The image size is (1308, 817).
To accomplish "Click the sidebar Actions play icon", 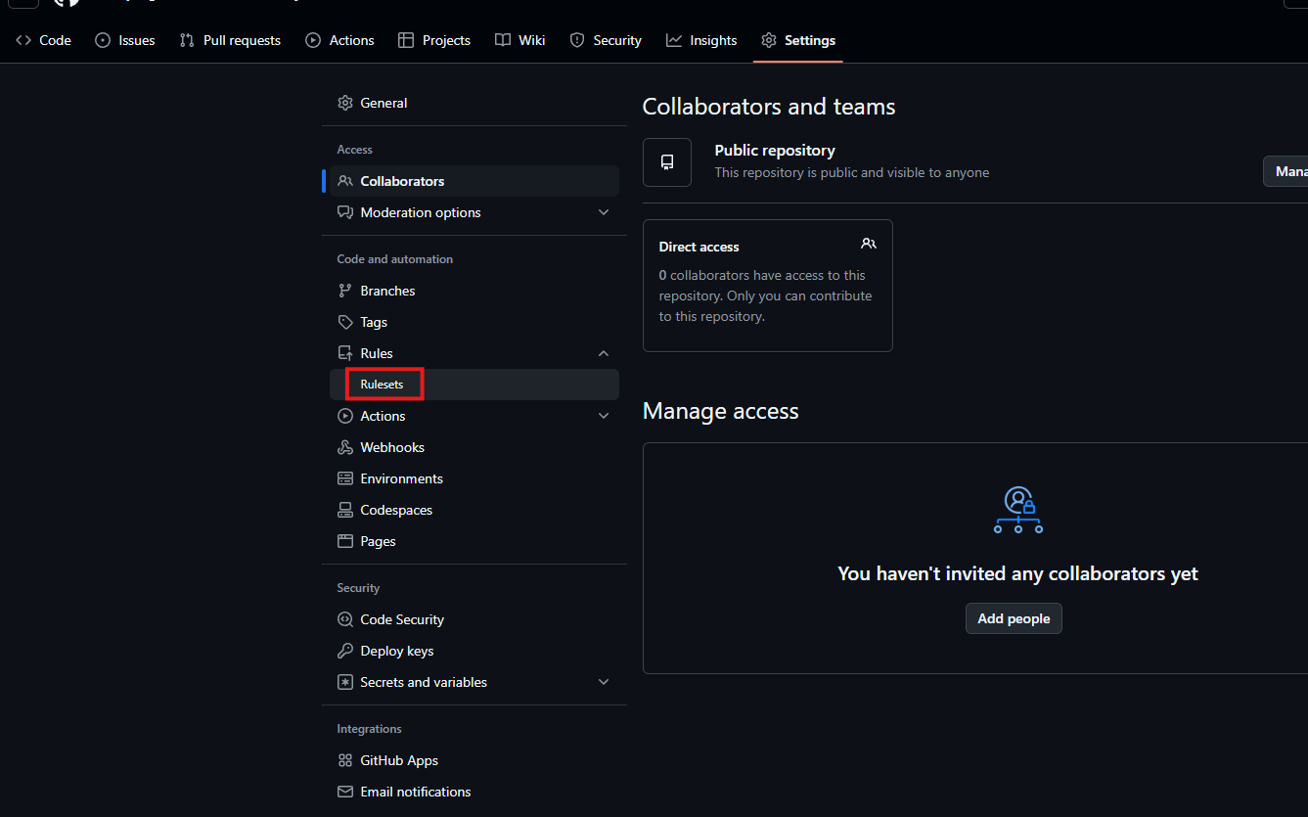I will [x=344, y=416].
